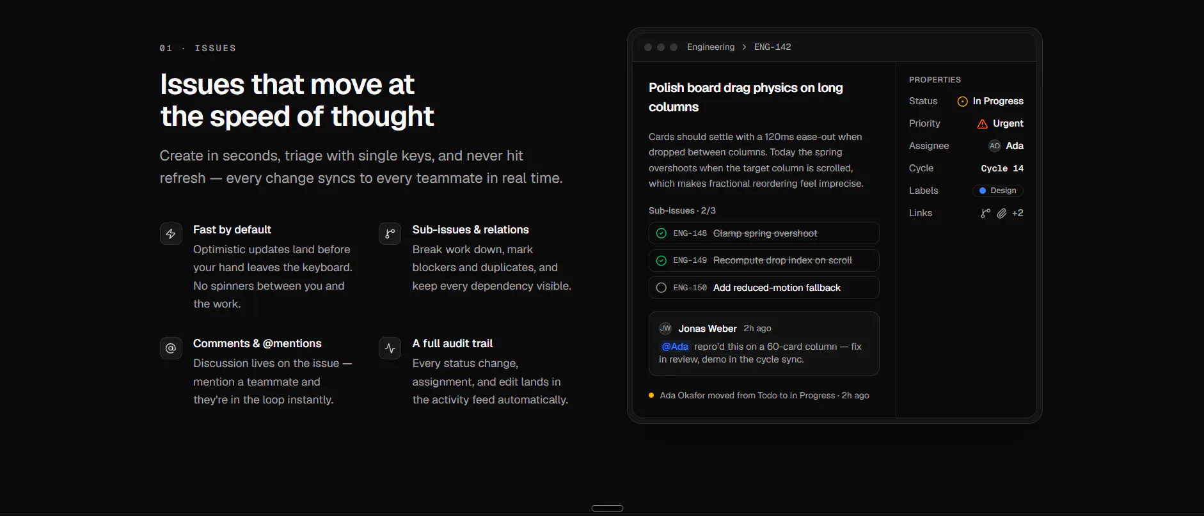1204x516 pixels.
Task: Click the branch icon in Links row
Action: [985, 214]
